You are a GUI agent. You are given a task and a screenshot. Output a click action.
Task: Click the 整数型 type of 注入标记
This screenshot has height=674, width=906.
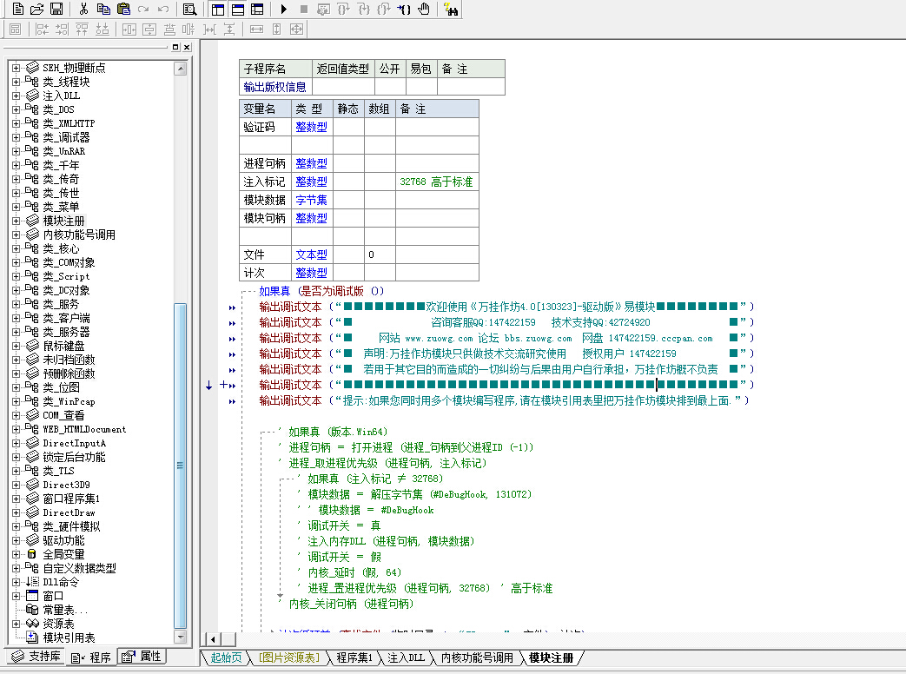[311, 182]
